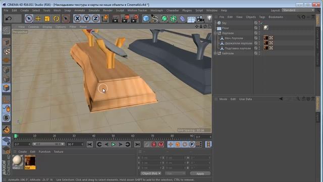
Task: Click the purple Deformer icon
Action: pyautogui.click(x=182, y=19)
